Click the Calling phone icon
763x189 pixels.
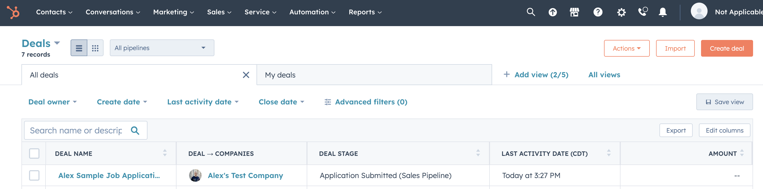point(642,11)
